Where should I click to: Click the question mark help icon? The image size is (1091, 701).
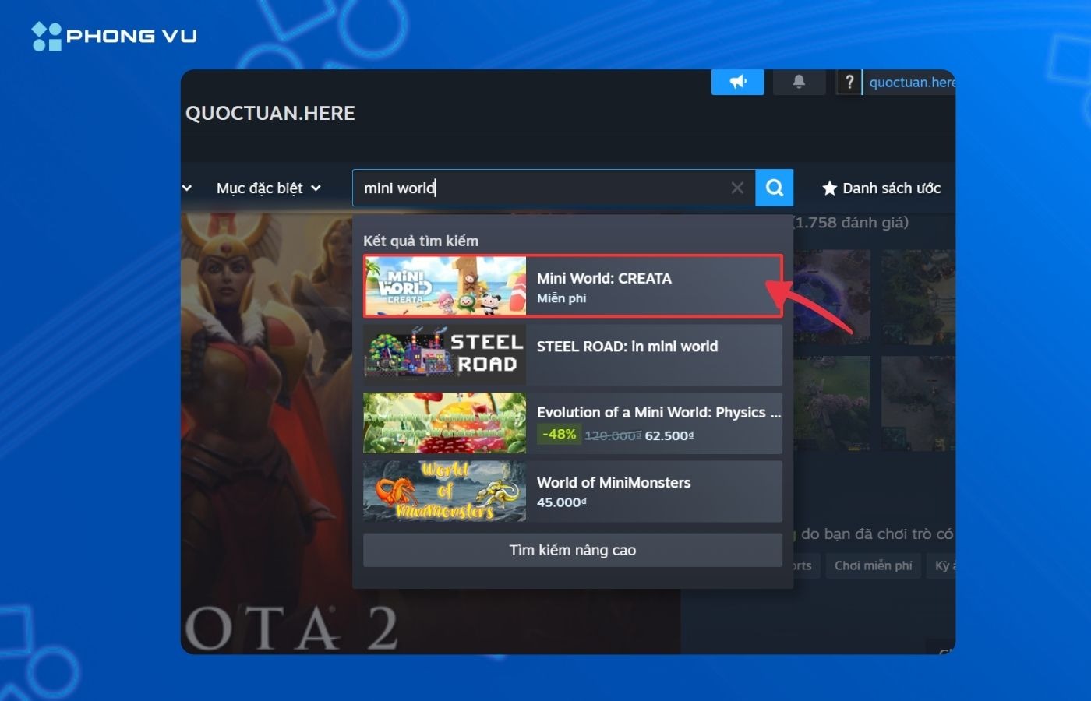point(849,82)
